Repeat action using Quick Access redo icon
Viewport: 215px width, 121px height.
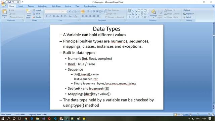(18, 2)
